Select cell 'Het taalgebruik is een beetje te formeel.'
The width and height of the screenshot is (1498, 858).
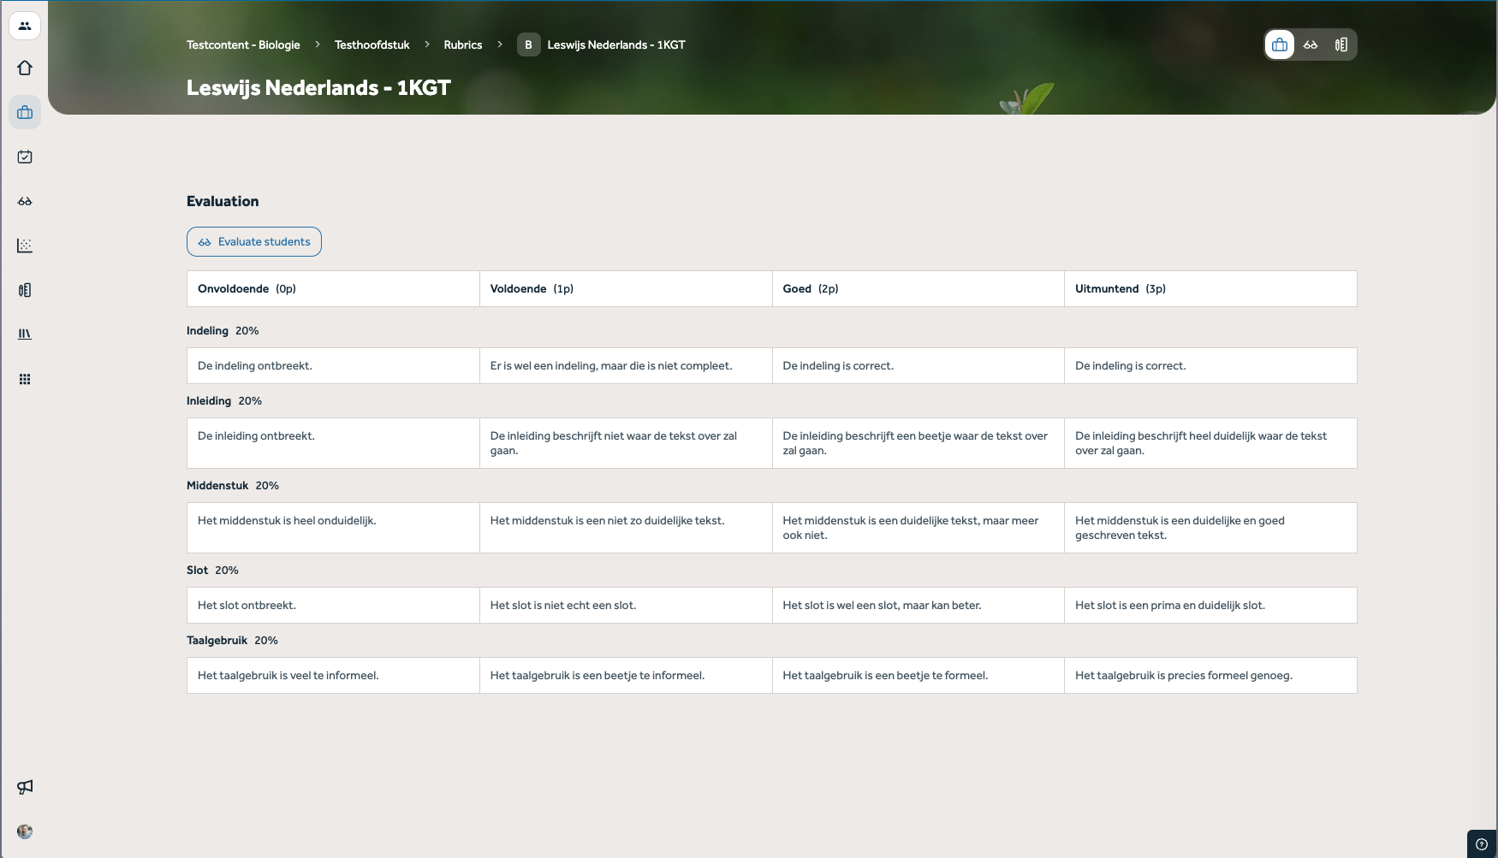coord(918,676)
